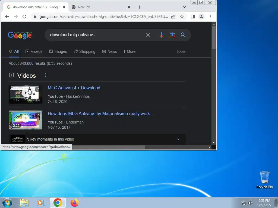Click the vertical scrollbar up arrow
The image size is (278, 208).
[214, 24]
